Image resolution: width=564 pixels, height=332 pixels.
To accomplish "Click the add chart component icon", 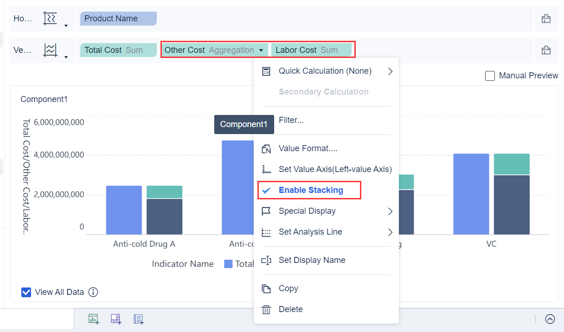I will pyautogui.click(x=94, y=319).
